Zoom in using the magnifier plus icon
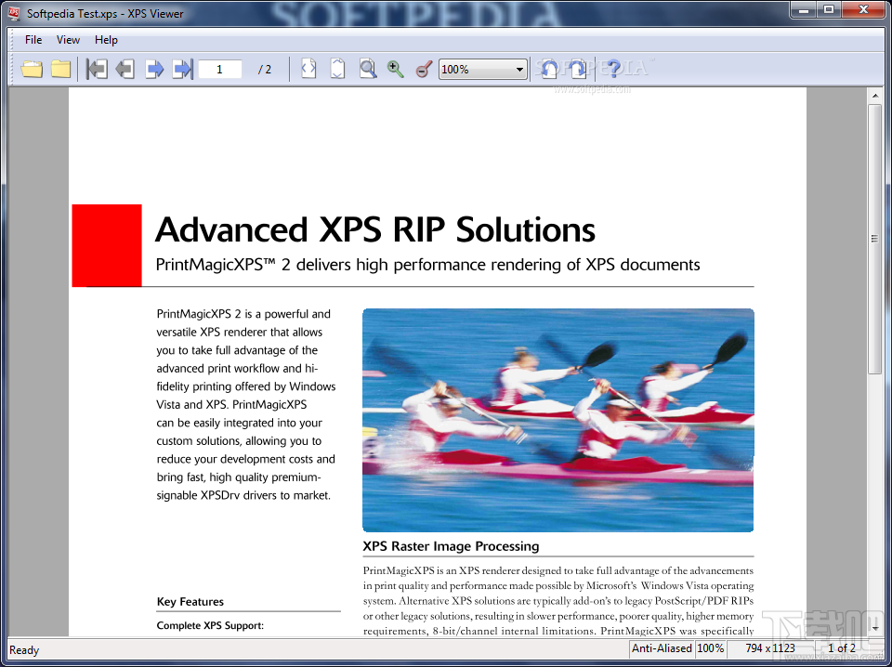Viewport: 892px width, 667px height. [395, 69]
